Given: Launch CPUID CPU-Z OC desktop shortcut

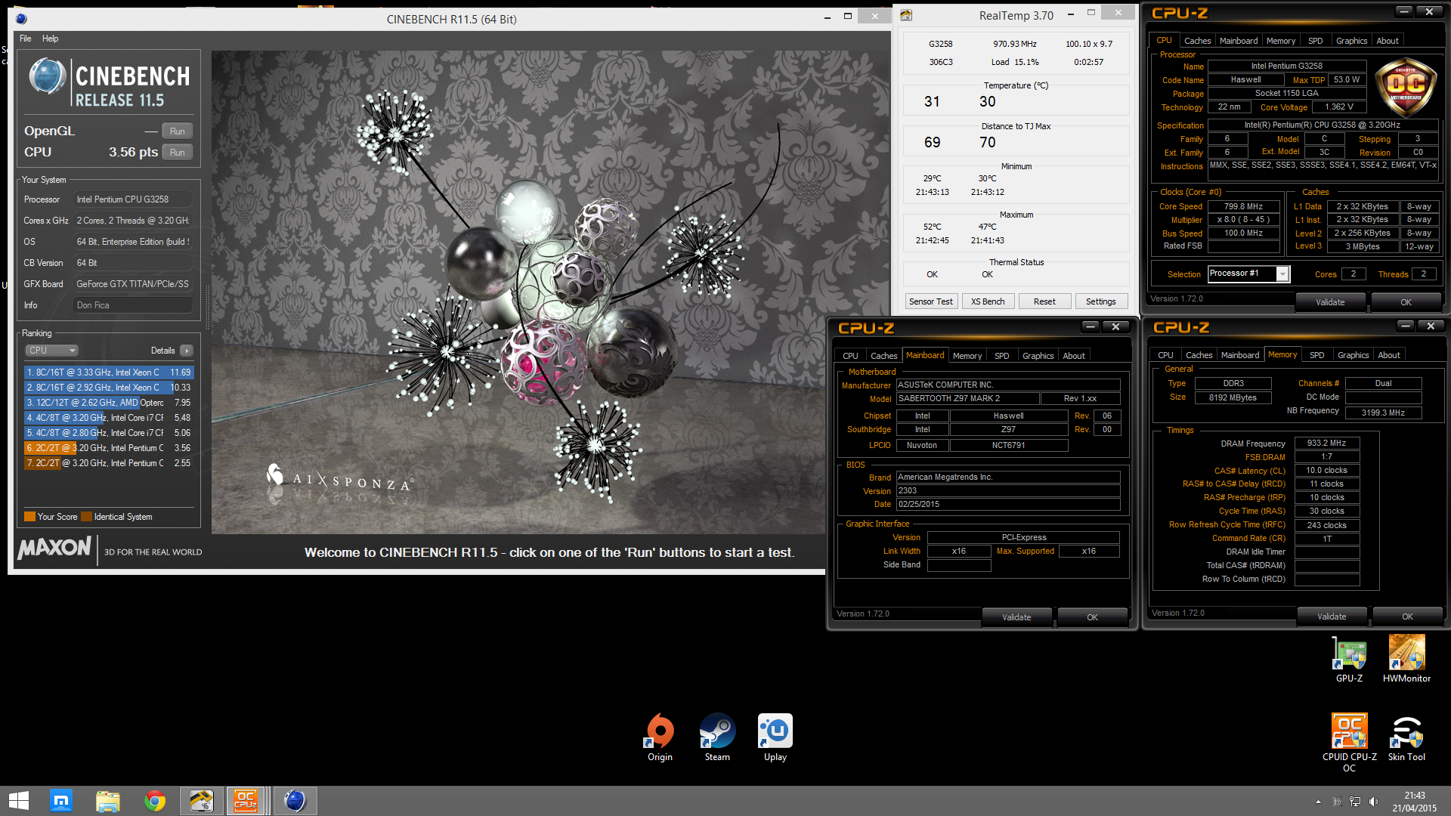Looking at the screenshot, I should pyautogui.click(x=1349, y=742).
